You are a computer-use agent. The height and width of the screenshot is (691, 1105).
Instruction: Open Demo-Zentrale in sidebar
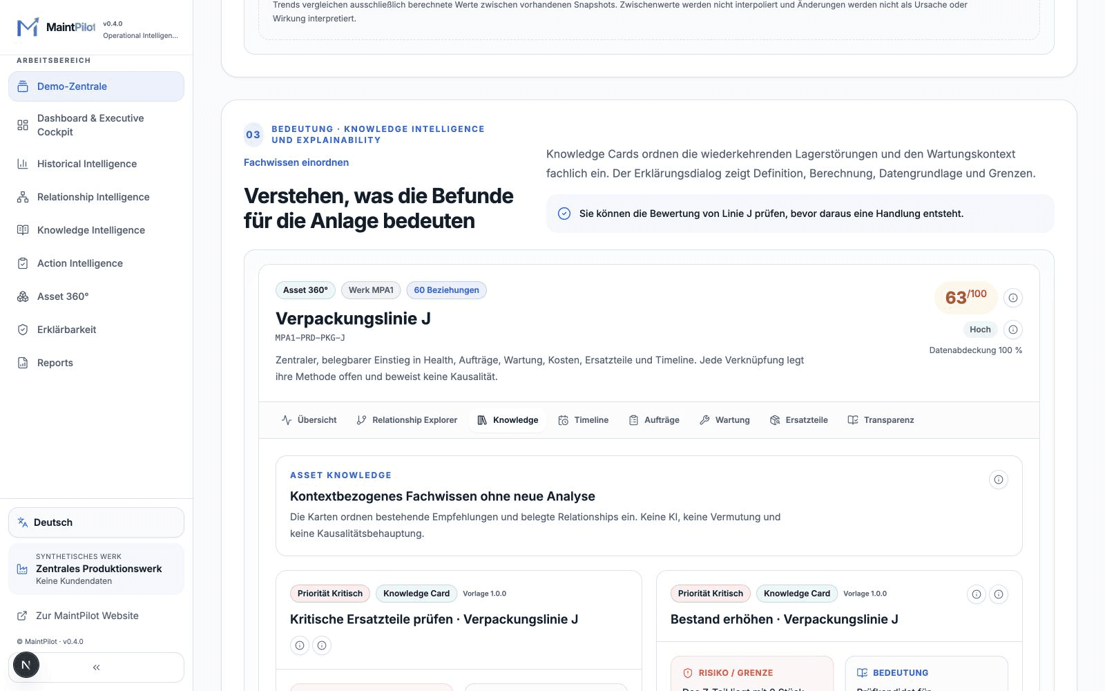(x=96, y=86)
